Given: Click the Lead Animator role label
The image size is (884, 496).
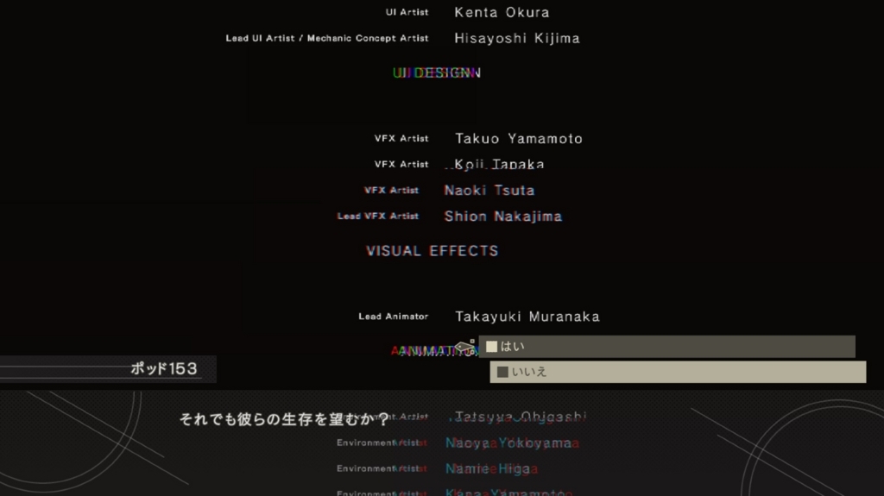Looking at the screenshot, I should [x=394, y=317].
